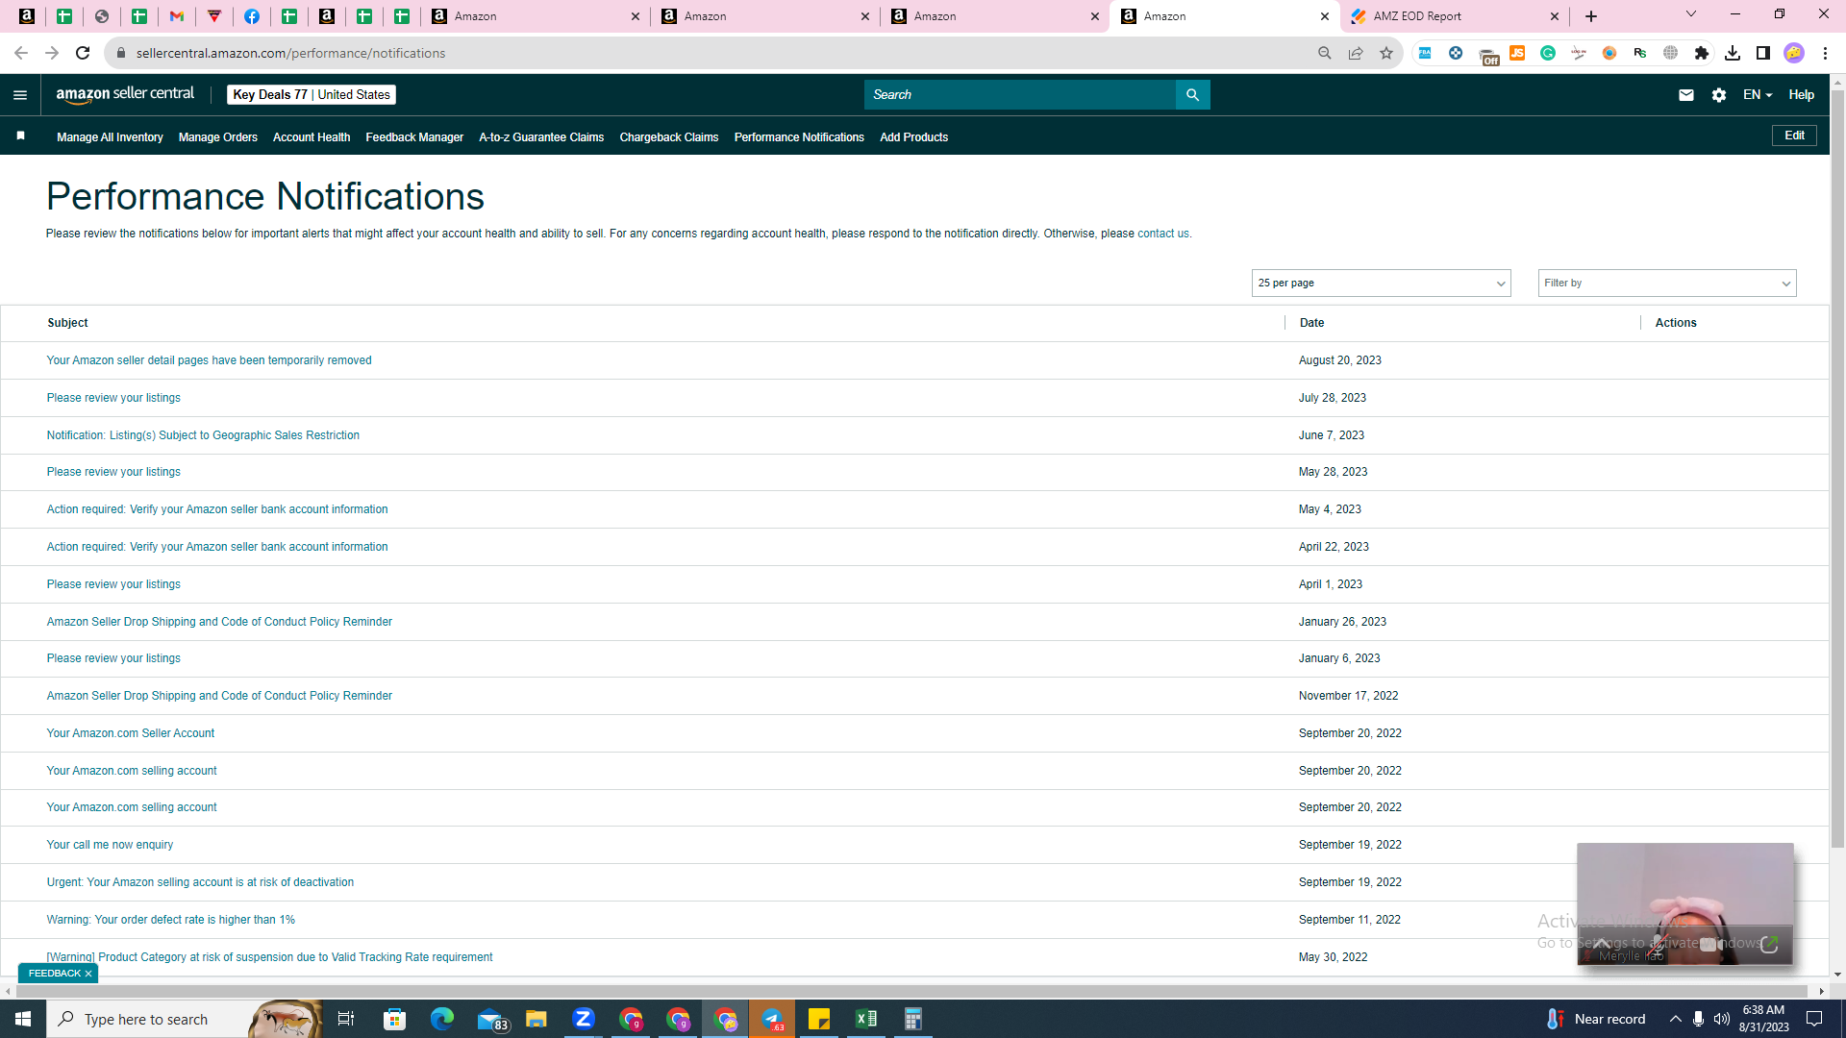Open Telegram from the taskbar

pos(772,1019)
